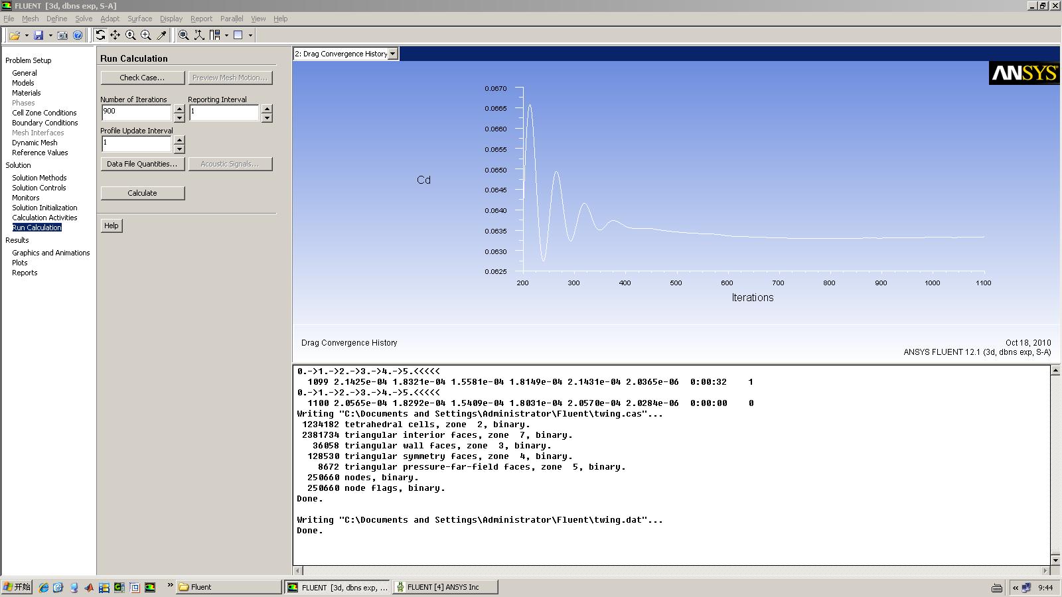Click the MATLAB icon in quick launch
1062x597 pixels.
click(89, 587)
